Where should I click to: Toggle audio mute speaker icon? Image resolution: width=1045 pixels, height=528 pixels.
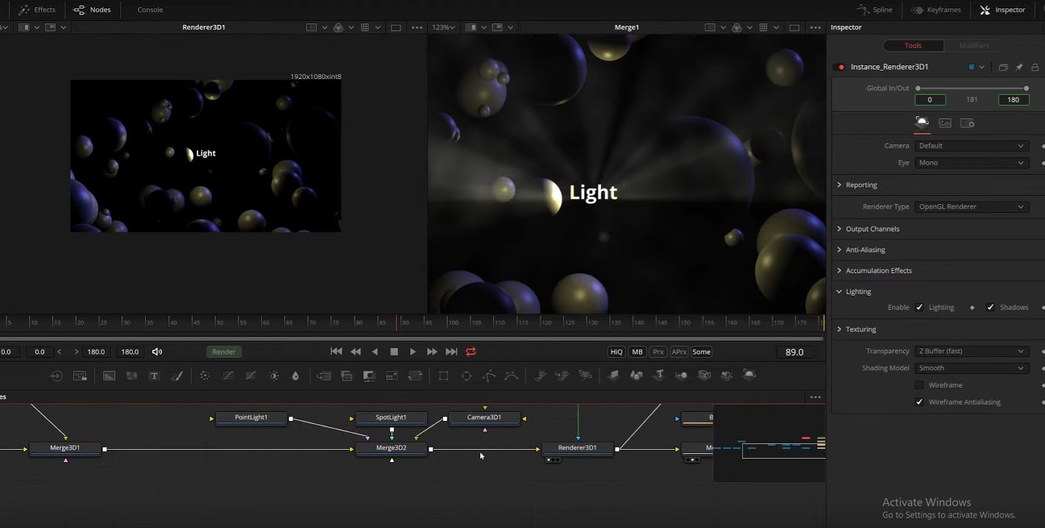tap(157, 352)
